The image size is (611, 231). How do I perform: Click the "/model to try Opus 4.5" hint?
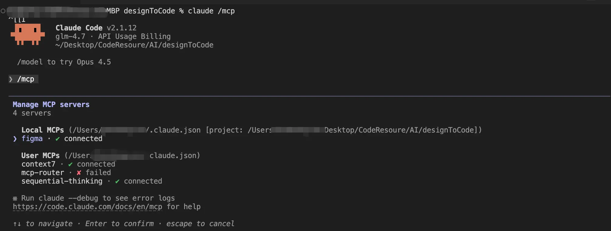point(64,62)
